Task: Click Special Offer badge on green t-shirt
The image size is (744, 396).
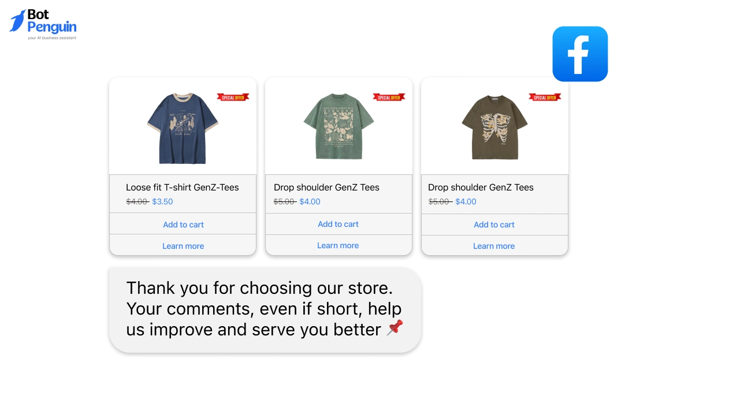Action: (389, 98)
